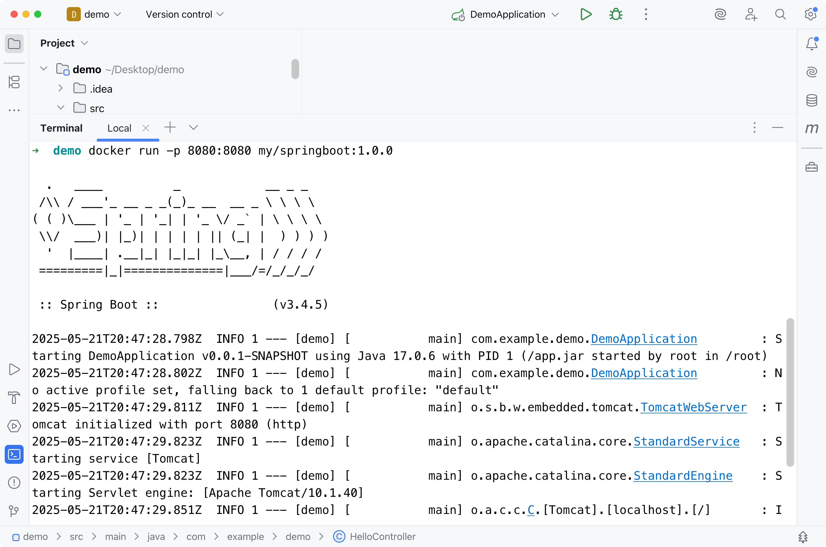
Task: Click example in the breadcrumb bar
Action: point(245,537)
